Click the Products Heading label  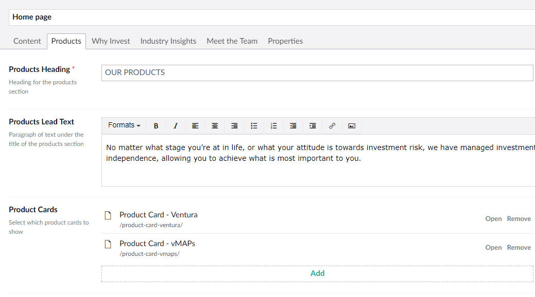[39, 69]
